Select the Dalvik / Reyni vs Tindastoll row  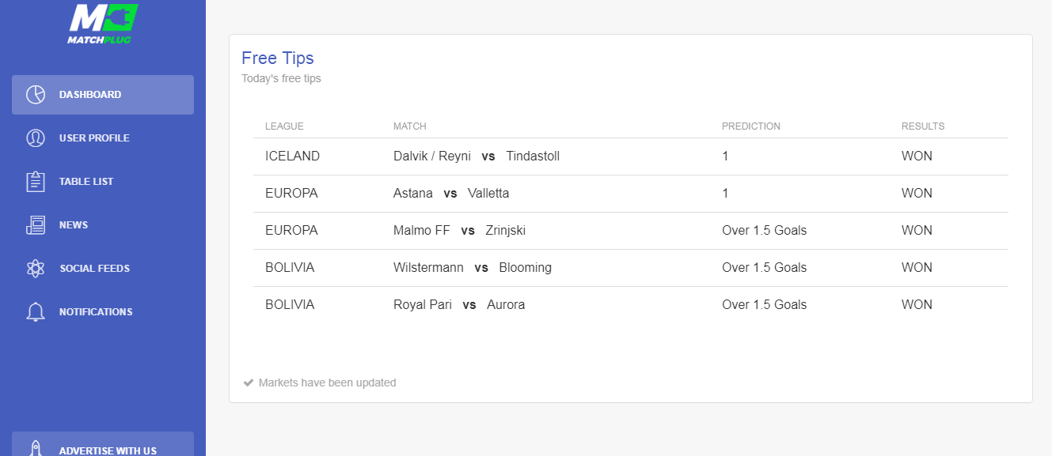(631, 156)
